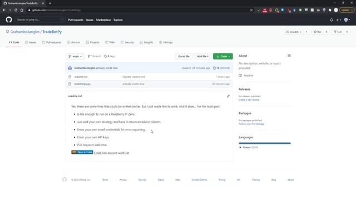Viewport: 356px width, 200px height.
Task: Open the Pricing footer link
Action: click(222, 180)
